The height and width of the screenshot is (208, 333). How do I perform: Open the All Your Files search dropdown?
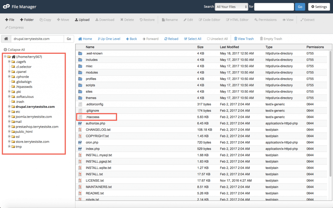[231, 6]
